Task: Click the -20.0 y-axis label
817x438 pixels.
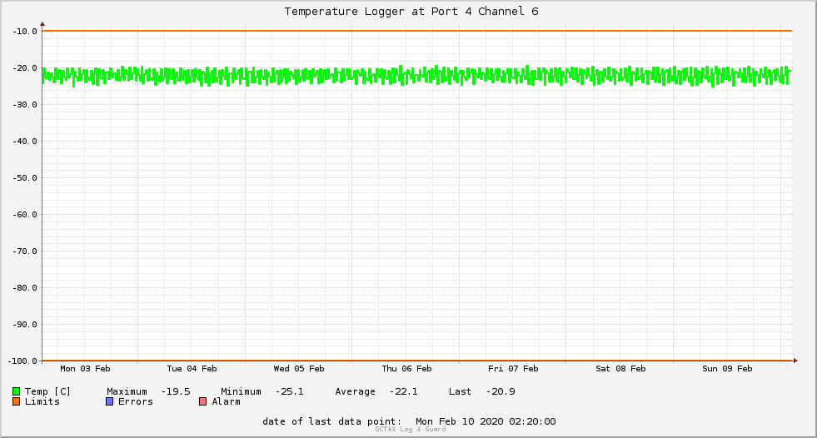Action: 25,68
